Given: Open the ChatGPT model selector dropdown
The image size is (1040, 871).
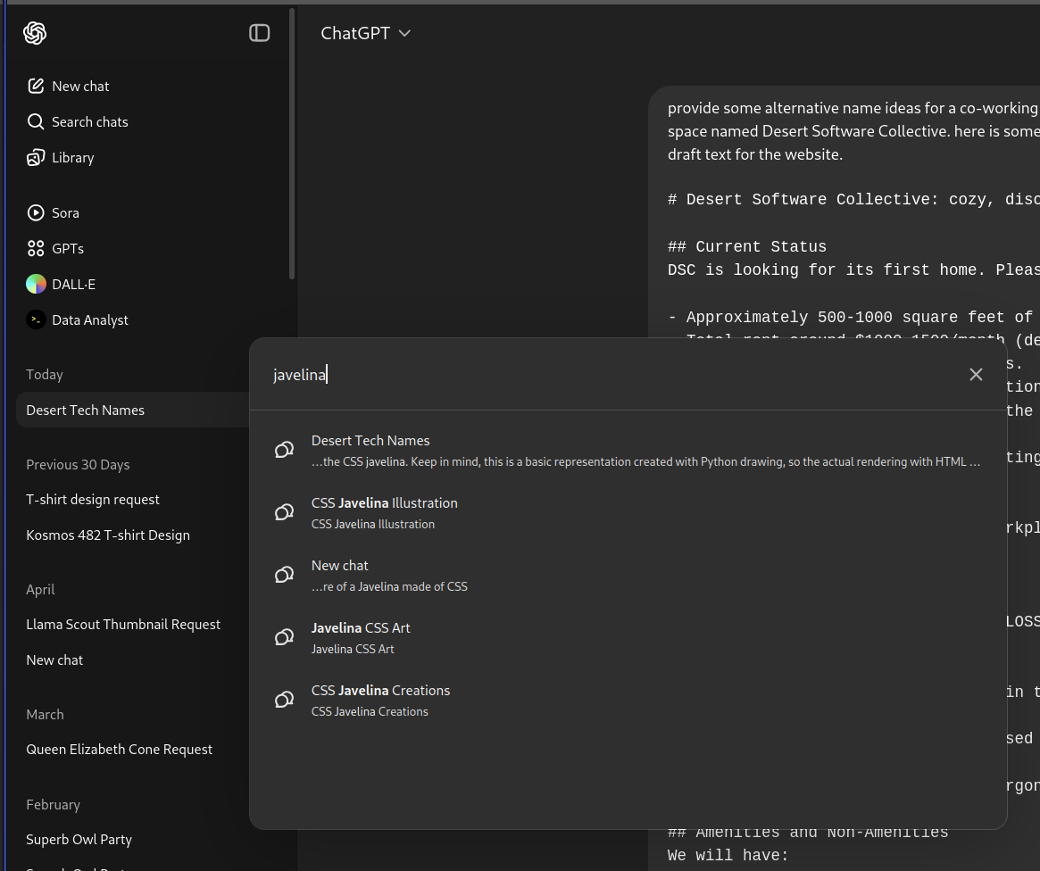Looking at the screenshot, I should click(x=366, y=33).
